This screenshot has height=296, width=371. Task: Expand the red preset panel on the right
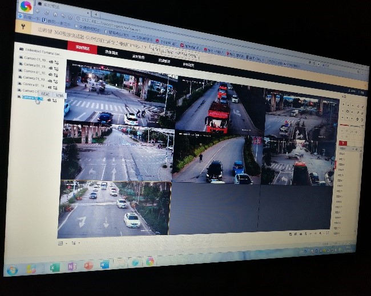(342, 143)
